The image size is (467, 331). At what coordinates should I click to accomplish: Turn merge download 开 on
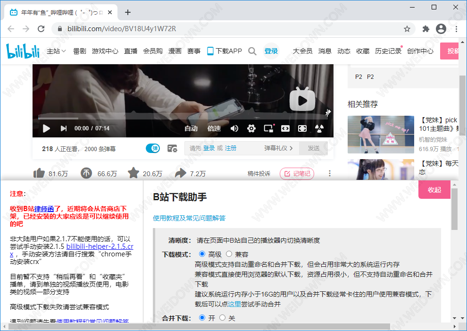(x=202, y=318)
